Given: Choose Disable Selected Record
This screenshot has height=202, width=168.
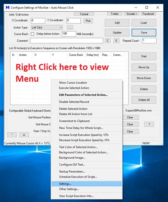Looking at the screenshot, I should (x=86, y=102).
